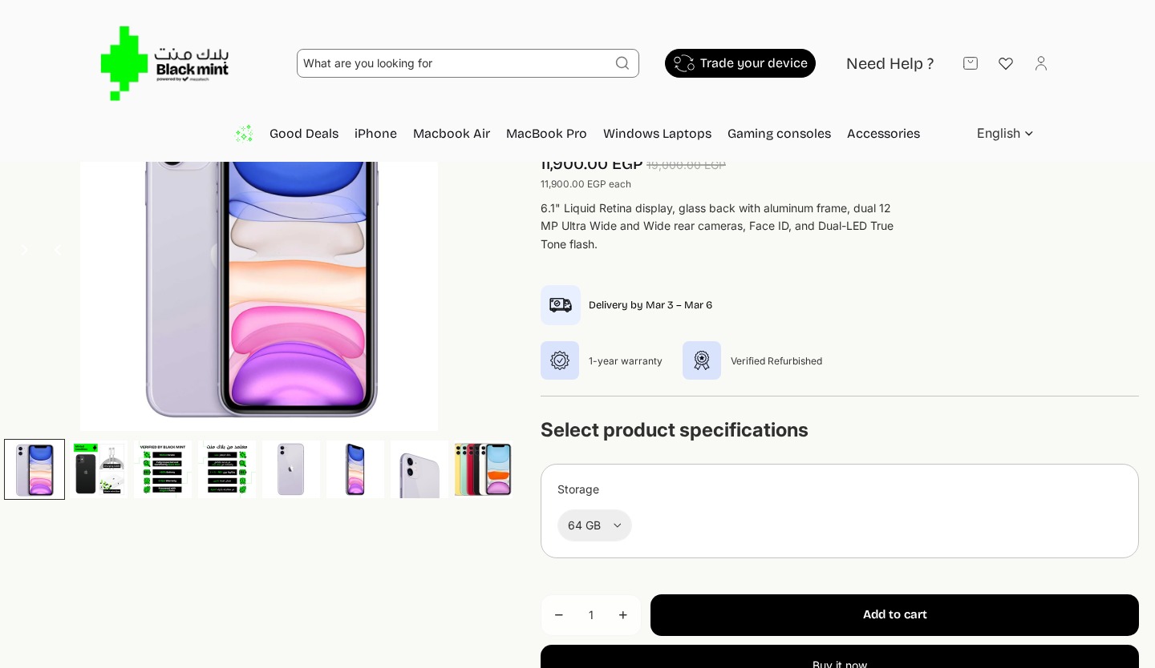Click the delivery truck icon
This screenshot has width=1155, height=668.
[561, 305]
